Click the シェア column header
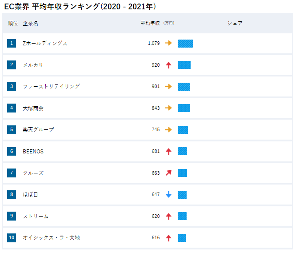Viewport: 299px width, 253px height. click(235, 23)
